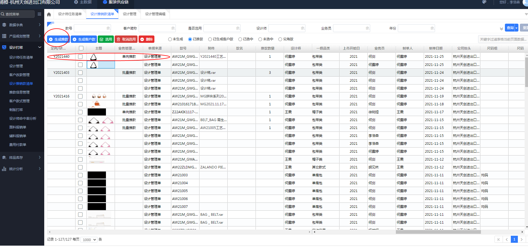Expand the 统计分析 menu
The image size is (528, 247).
pyautogui.click(x=39, y=169)
